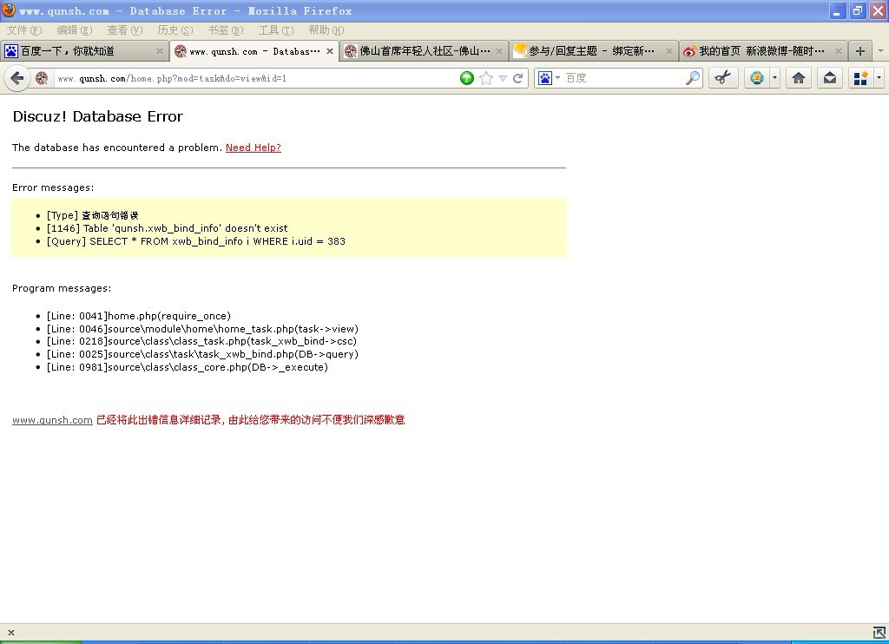Open the 历史 (History) menu
The width and height of the screenshot is (889, 644).
pos(175,30)
